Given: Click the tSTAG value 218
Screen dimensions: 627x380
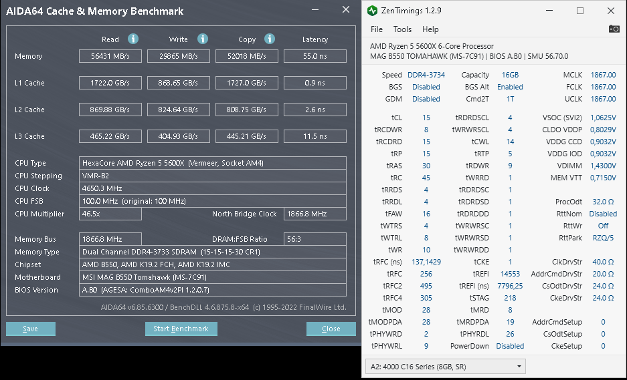Looking at the screenshot, I should (510, 298).
